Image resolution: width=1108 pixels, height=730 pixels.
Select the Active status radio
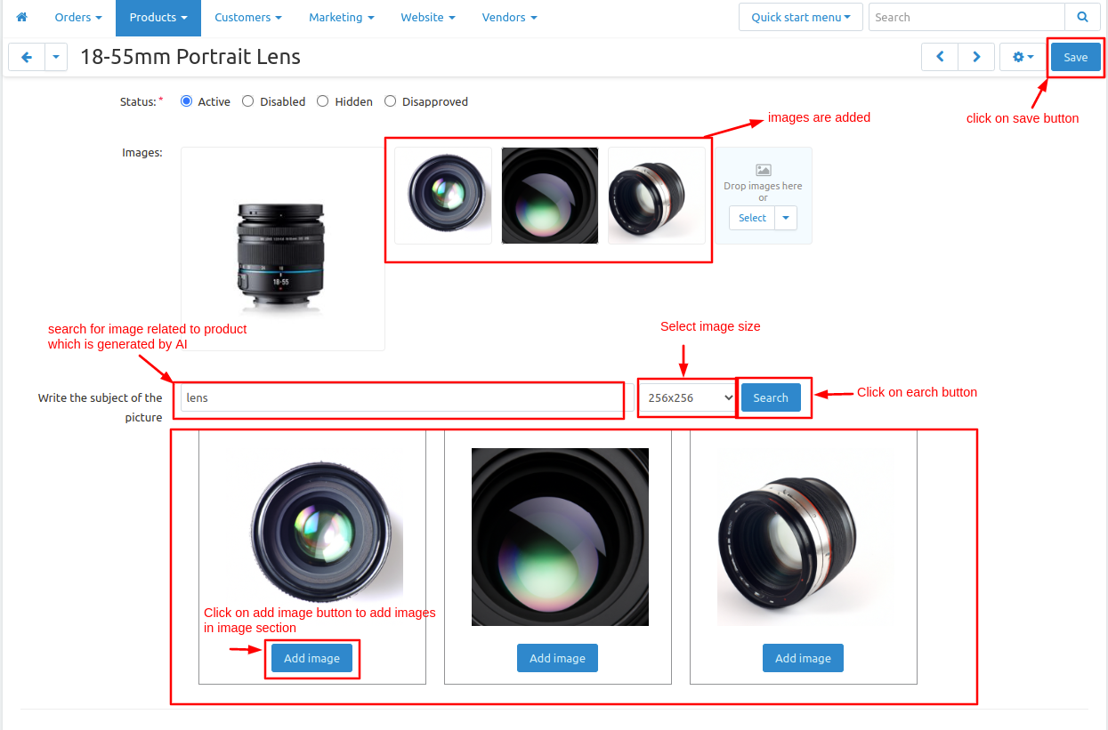tap(186, 101)
